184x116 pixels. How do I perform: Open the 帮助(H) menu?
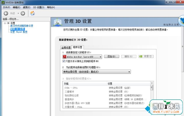coord(51,7)
